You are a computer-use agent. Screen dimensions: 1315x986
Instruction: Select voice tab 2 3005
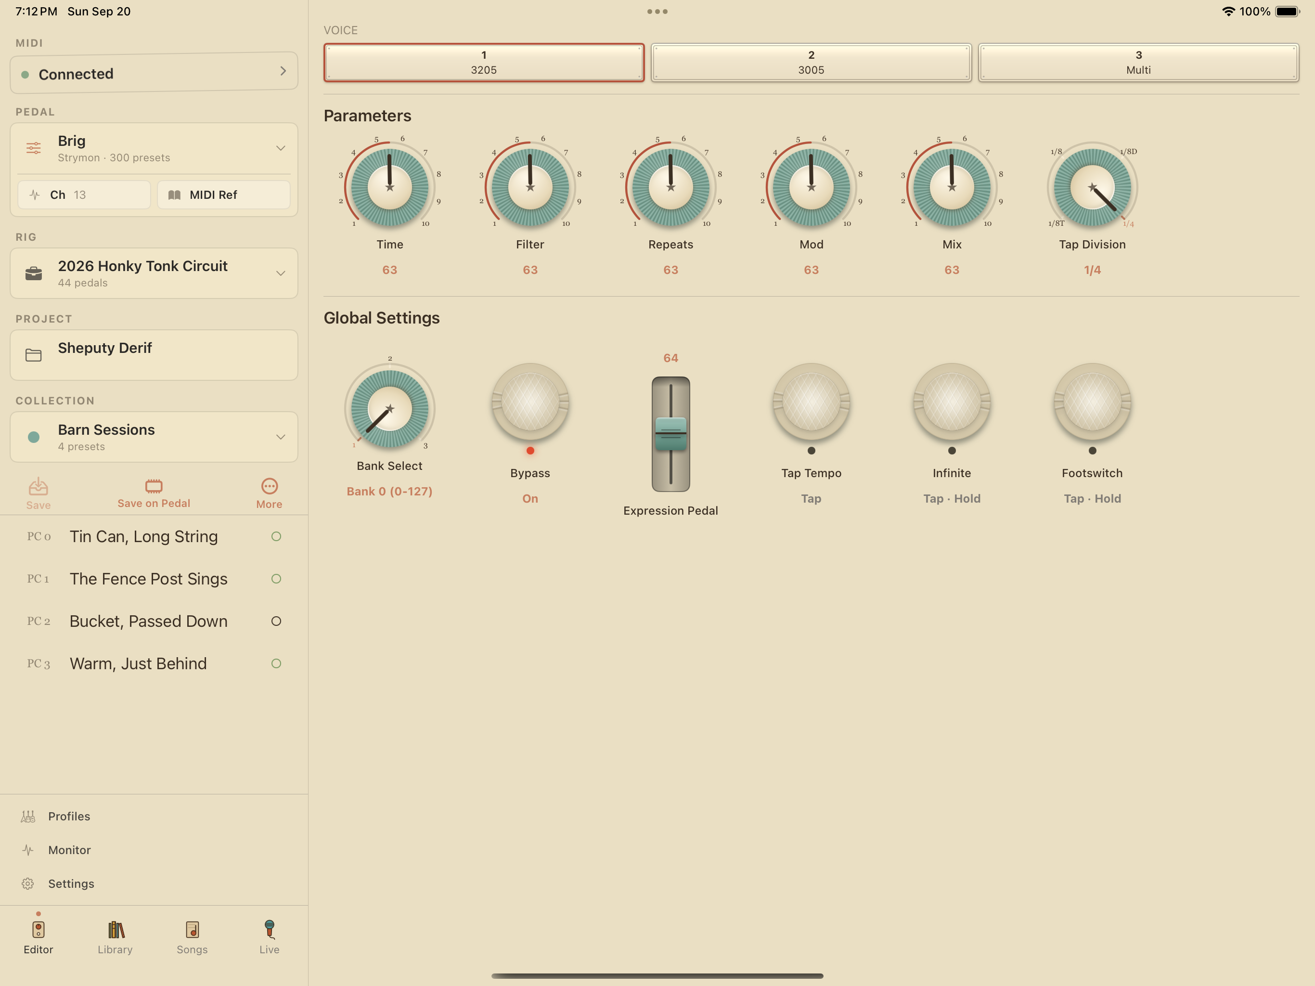click(812, 63)
